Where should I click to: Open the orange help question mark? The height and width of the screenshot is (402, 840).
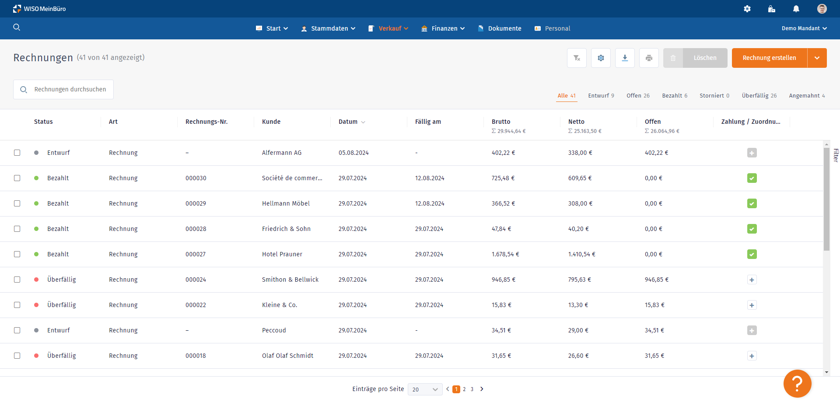click(798, 384)
